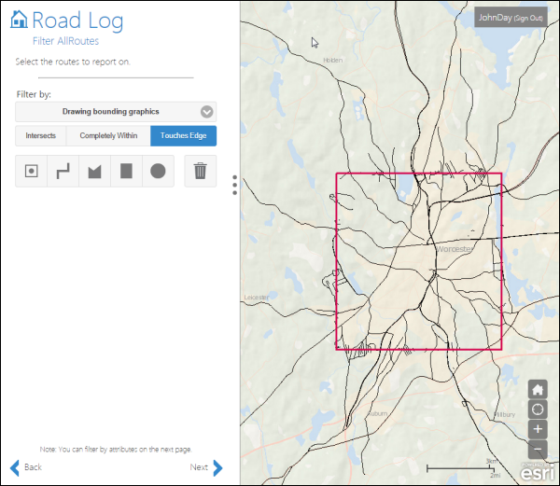
Task: Select the Intersects filter option
Action: pyautogui.click(x=41, y=136)
